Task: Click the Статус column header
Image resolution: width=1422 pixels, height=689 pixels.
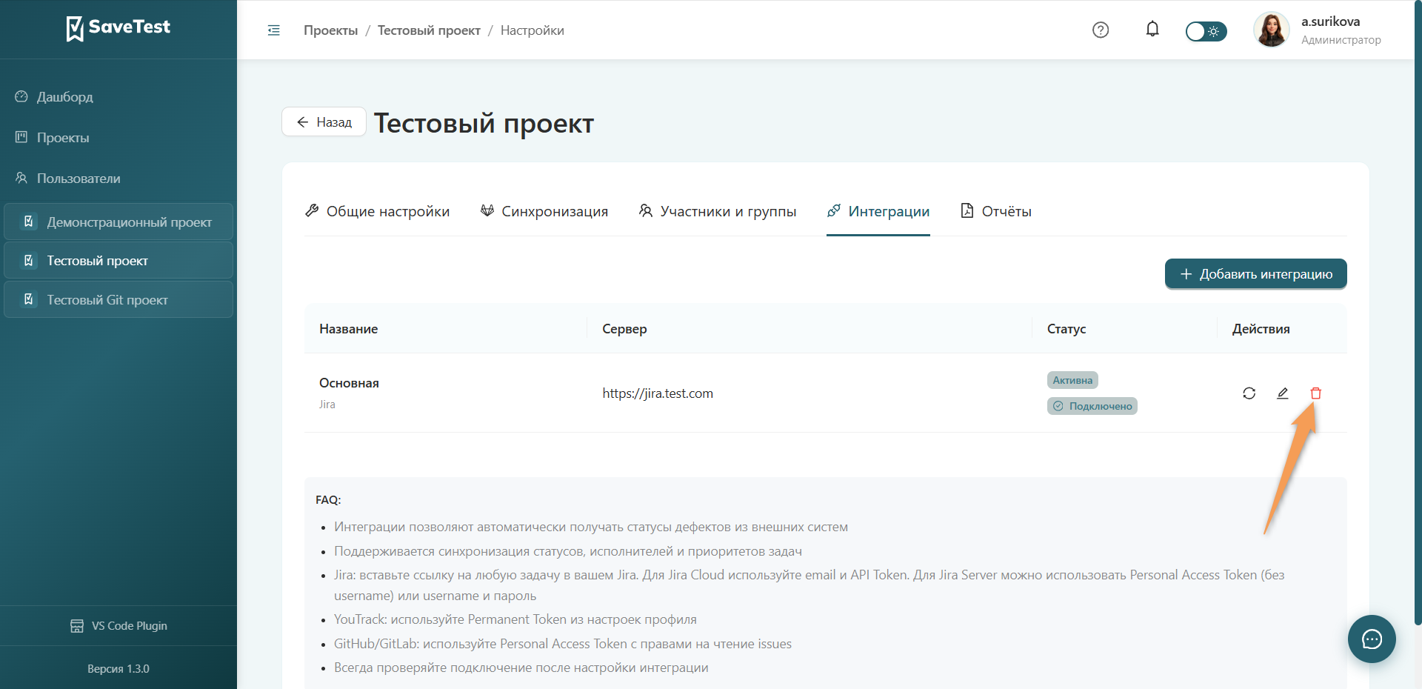Action: [1066, 329]
